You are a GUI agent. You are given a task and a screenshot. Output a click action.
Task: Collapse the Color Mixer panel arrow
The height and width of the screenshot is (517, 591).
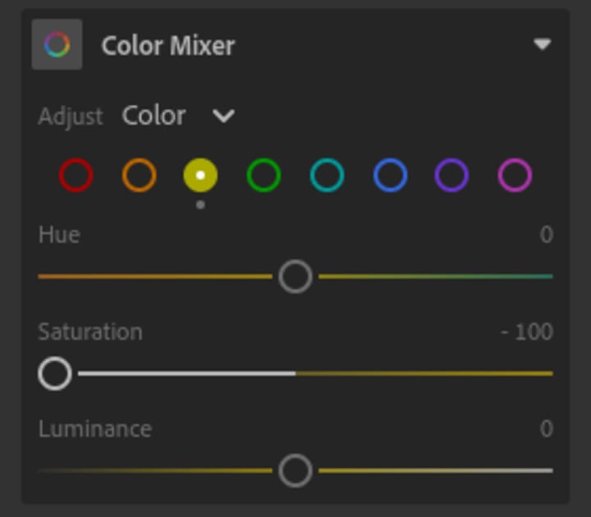pos(542,44)
